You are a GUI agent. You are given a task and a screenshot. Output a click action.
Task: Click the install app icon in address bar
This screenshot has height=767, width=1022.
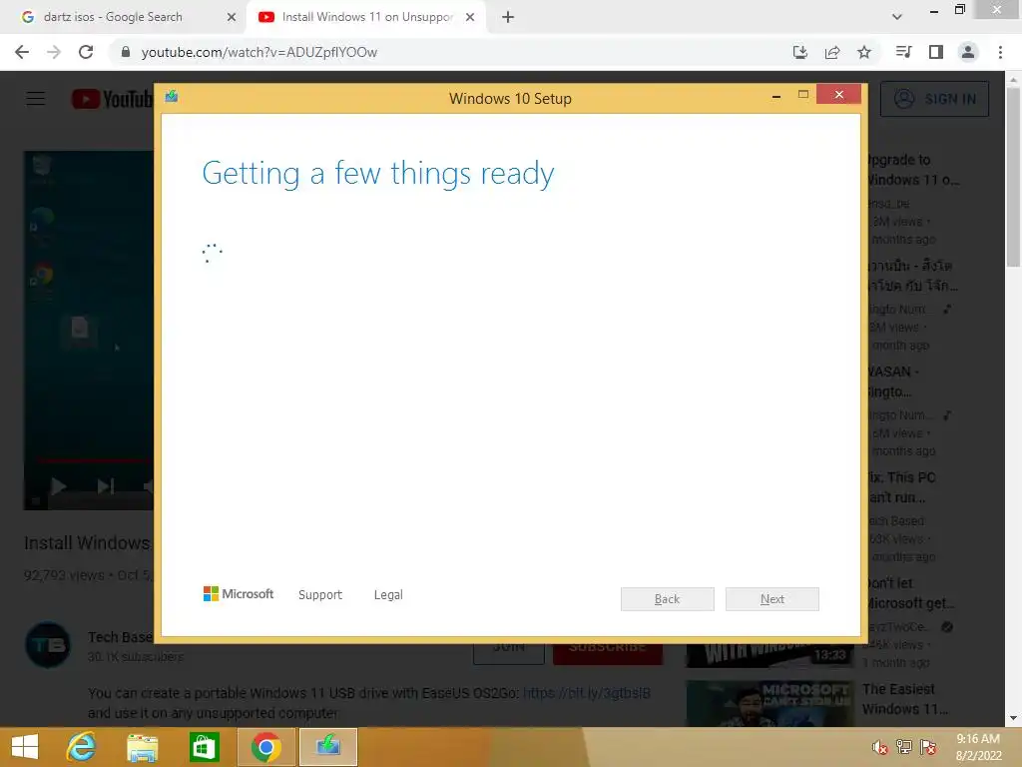(800, 52)
